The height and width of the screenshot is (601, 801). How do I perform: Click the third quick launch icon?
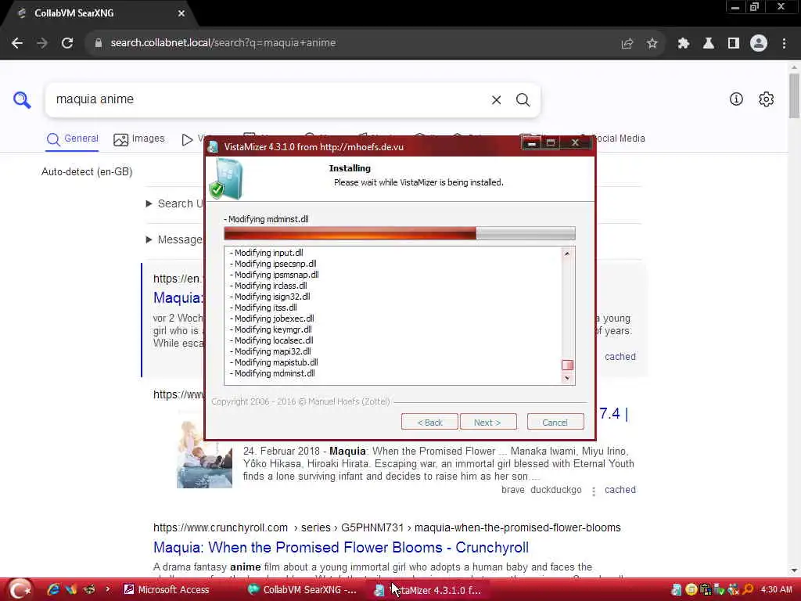click(x=89, y=589)
